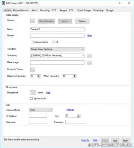Click into the Name field
Screen dimensions: 134x148
tap(57, 29)
